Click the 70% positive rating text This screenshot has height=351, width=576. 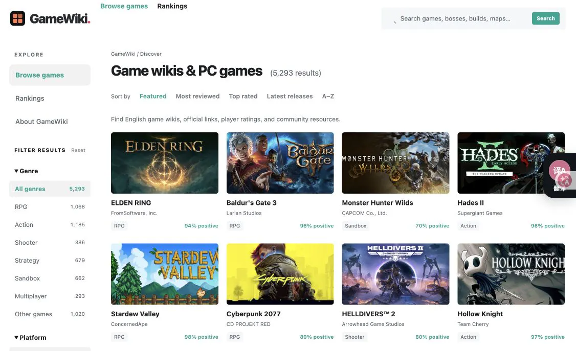click(432, 226)
